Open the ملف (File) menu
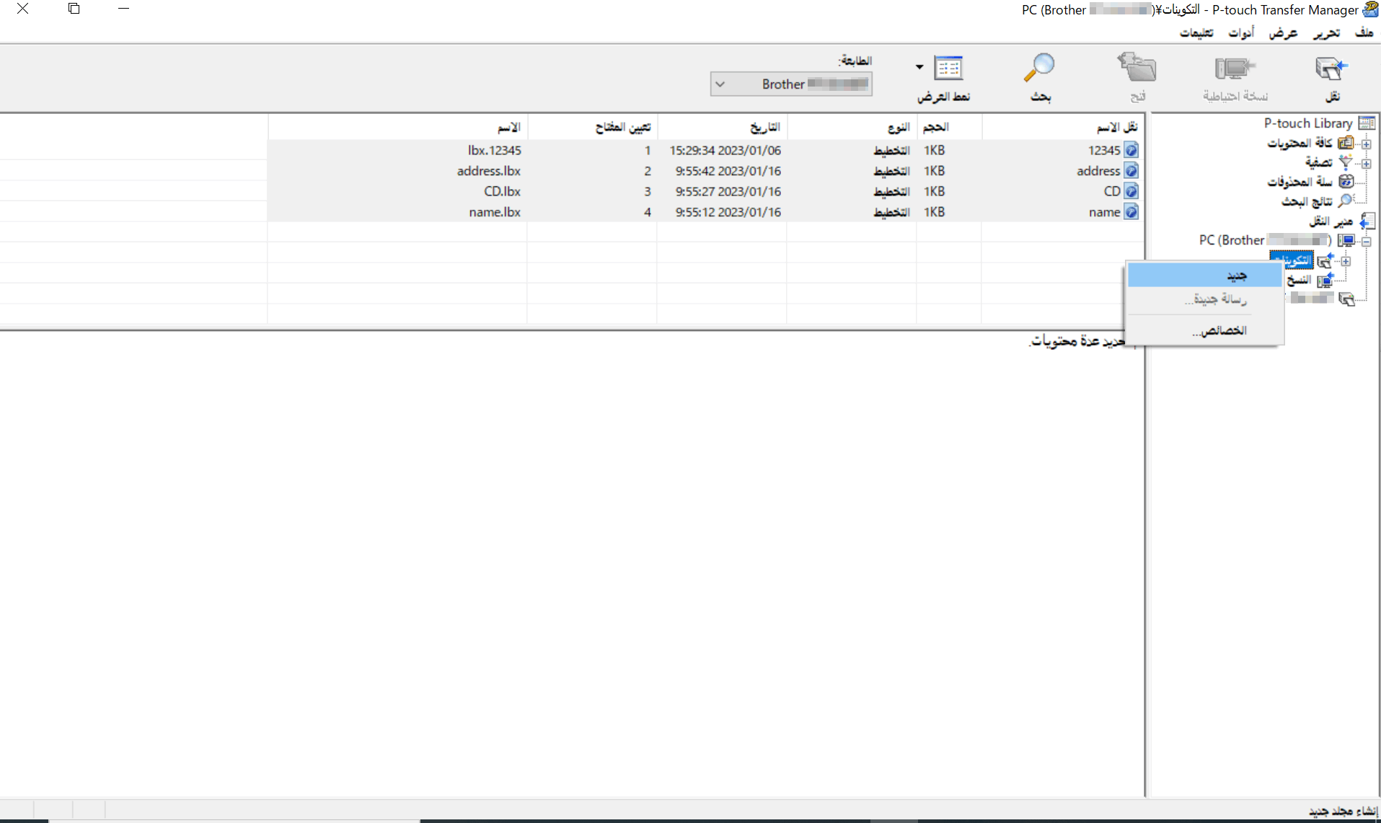The image size is (1381, 823). [1364, 32]
